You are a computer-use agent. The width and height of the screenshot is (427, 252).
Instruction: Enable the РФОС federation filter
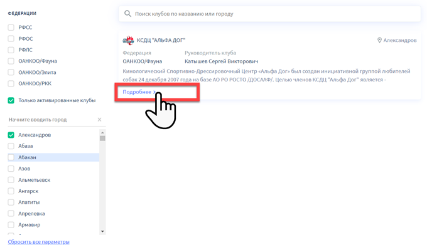point(11,39)
